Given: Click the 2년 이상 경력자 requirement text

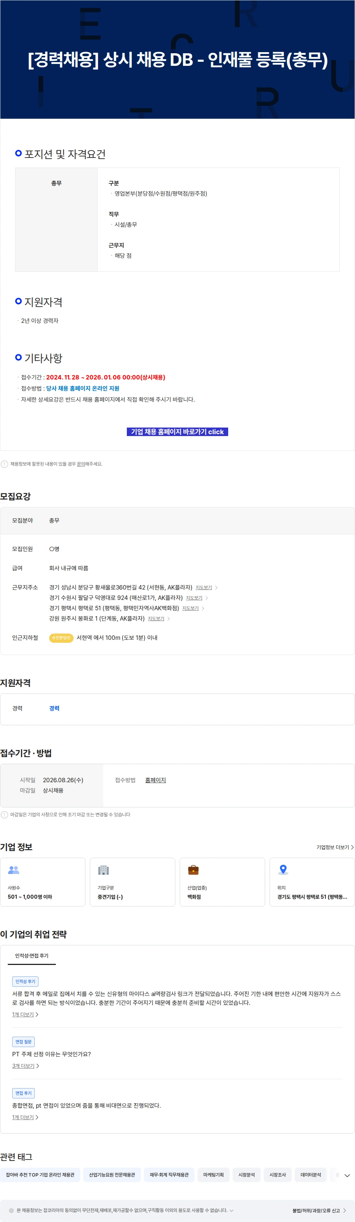Looking at the screenshot, I should click(40, 321).
